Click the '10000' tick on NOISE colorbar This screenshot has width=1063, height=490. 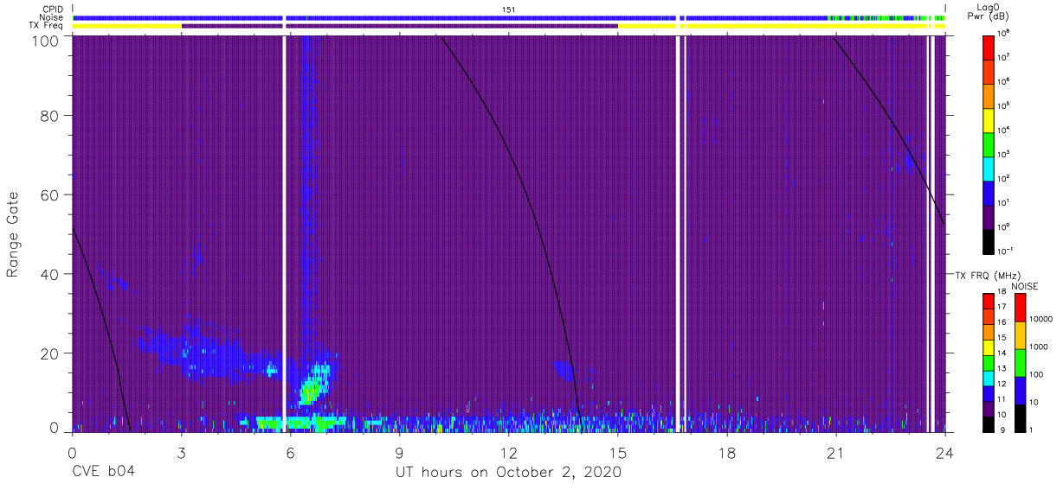[1040, 319]
